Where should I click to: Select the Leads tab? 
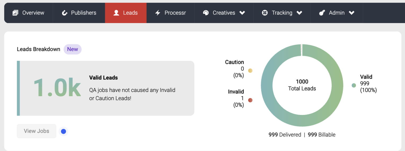coord(126,13)
